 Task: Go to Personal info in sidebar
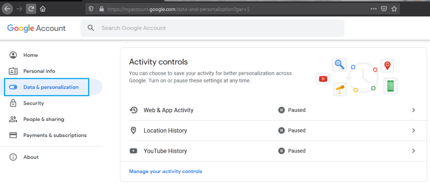pyautogui.click(x=39, y=71)
